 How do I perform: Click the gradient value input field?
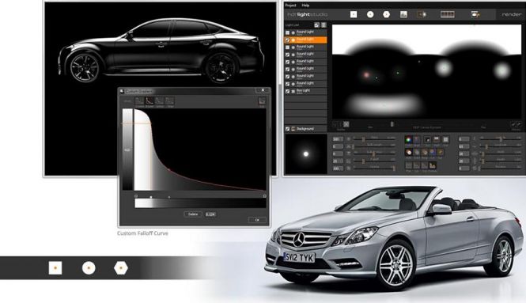pyautogui.click(x=210, y=214)
